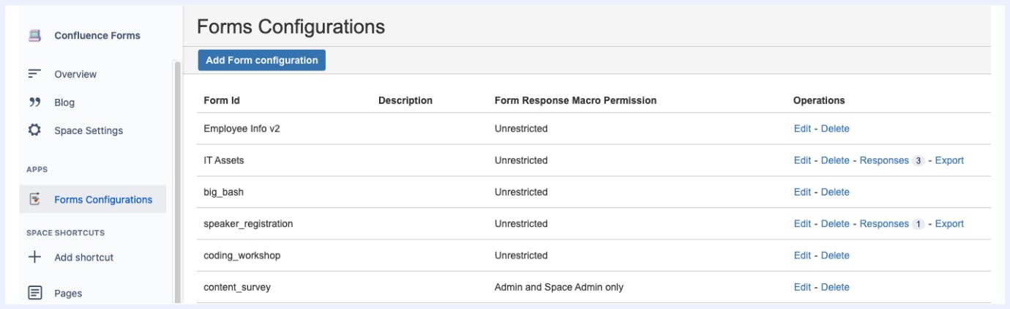
Task: Click Unrestricted in the IT Assets row
Action: pos(521,160)
